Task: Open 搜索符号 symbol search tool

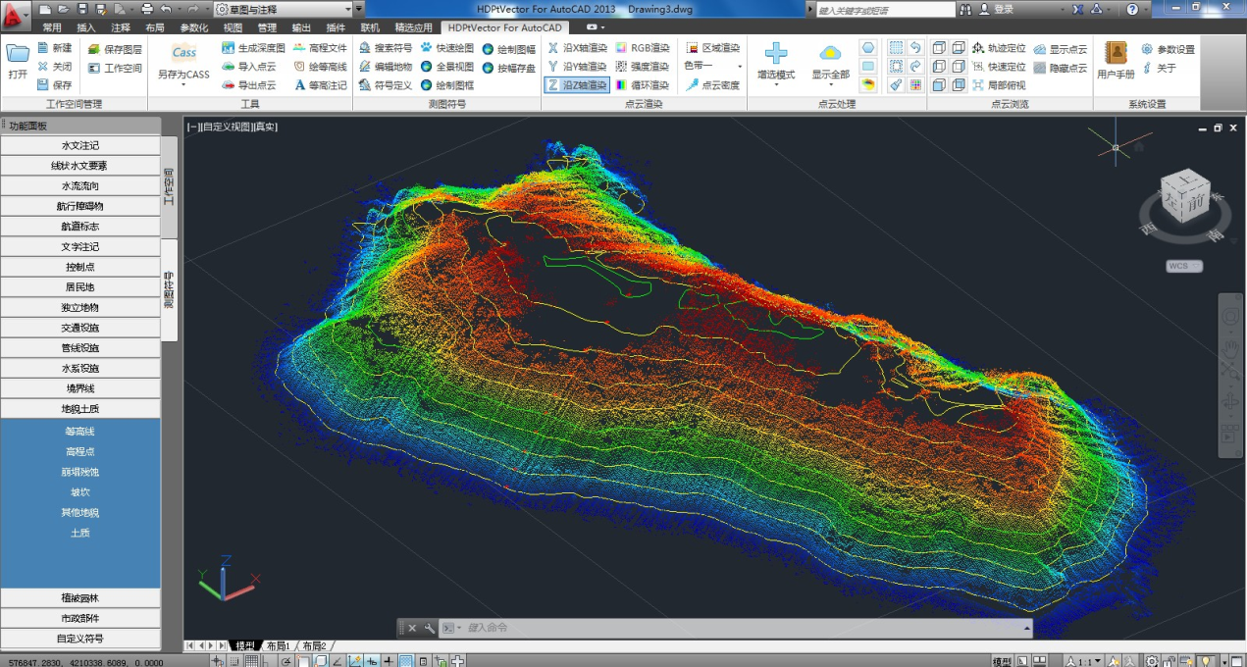Action: (x=386, y=47)
